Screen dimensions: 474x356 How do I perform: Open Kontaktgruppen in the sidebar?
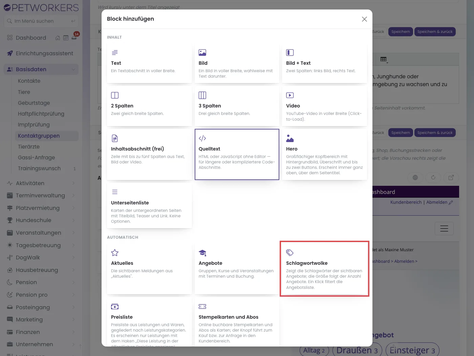(x=39, y=136)
